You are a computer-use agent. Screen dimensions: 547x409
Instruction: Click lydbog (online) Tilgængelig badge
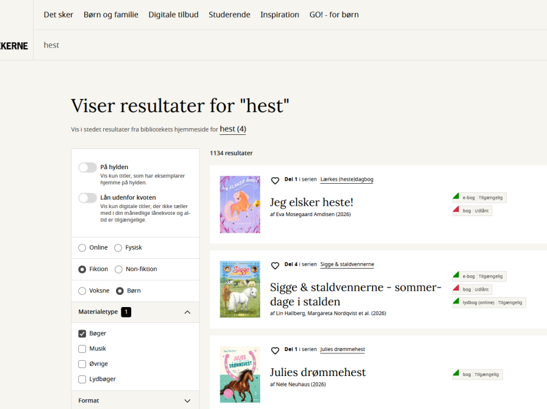pyautogui.click(x=489, y=303)
